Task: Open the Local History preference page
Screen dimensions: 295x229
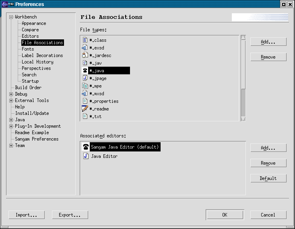Action: pyautogui.click(x=37, y=62)
